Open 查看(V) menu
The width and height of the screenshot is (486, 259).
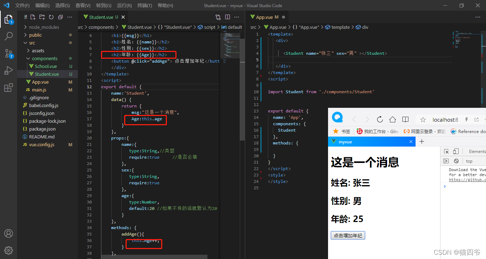pos(83,5)
